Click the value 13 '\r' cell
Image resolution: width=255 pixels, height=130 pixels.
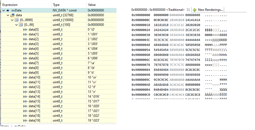[x=102, y=92]
